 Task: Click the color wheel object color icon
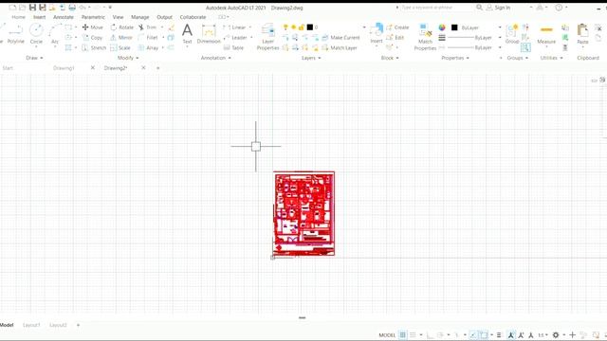pos(442,27)
